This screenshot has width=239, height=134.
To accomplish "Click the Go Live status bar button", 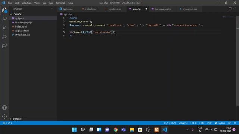I will point(220,123).
